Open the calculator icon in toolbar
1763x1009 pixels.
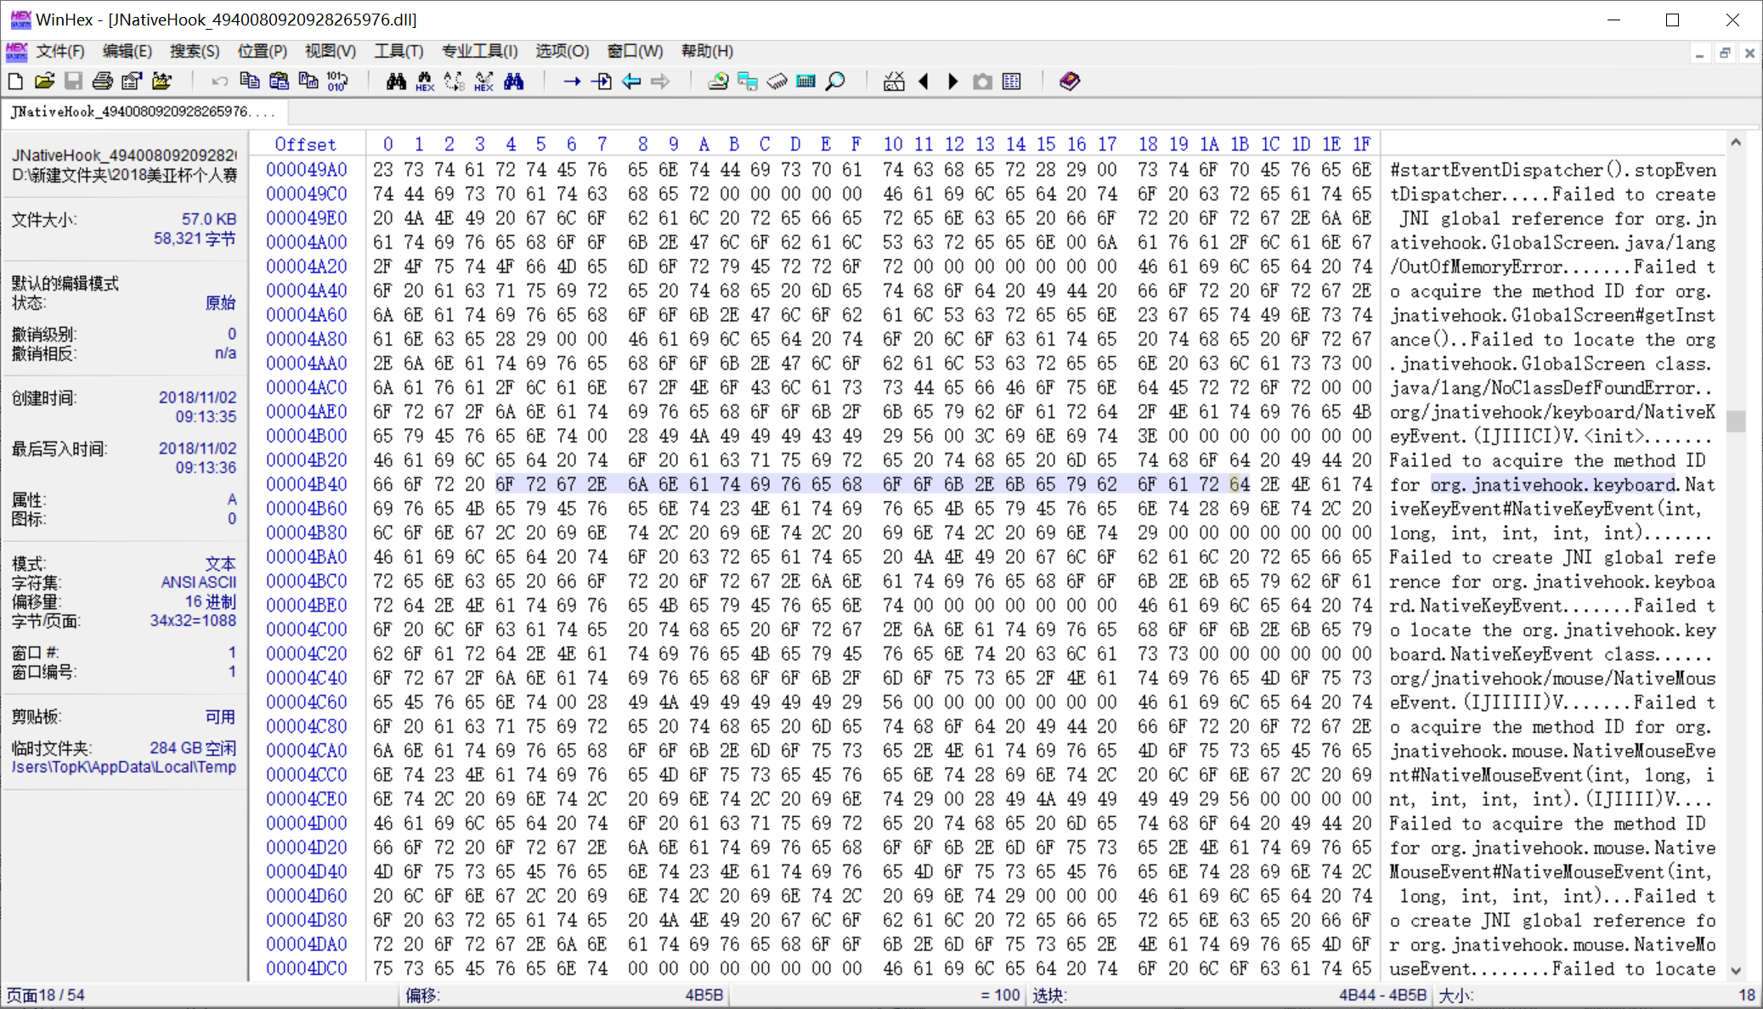click(805, 82)
